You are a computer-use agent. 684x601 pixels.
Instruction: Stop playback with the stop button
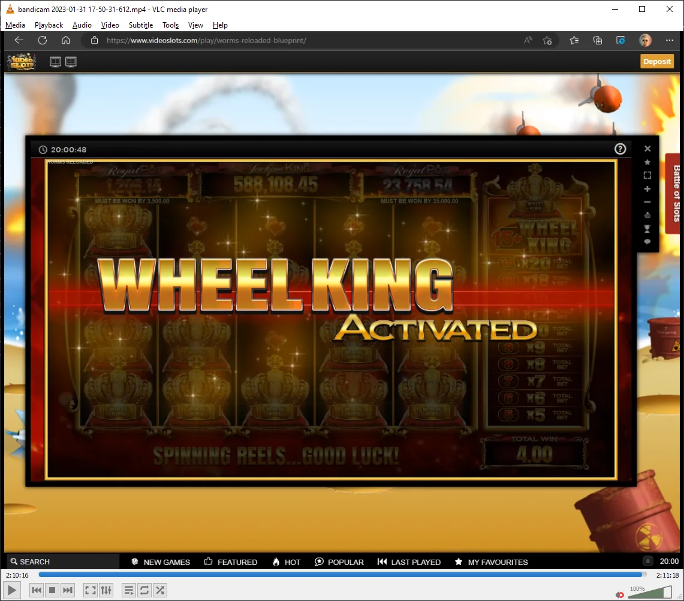point(52,591)
